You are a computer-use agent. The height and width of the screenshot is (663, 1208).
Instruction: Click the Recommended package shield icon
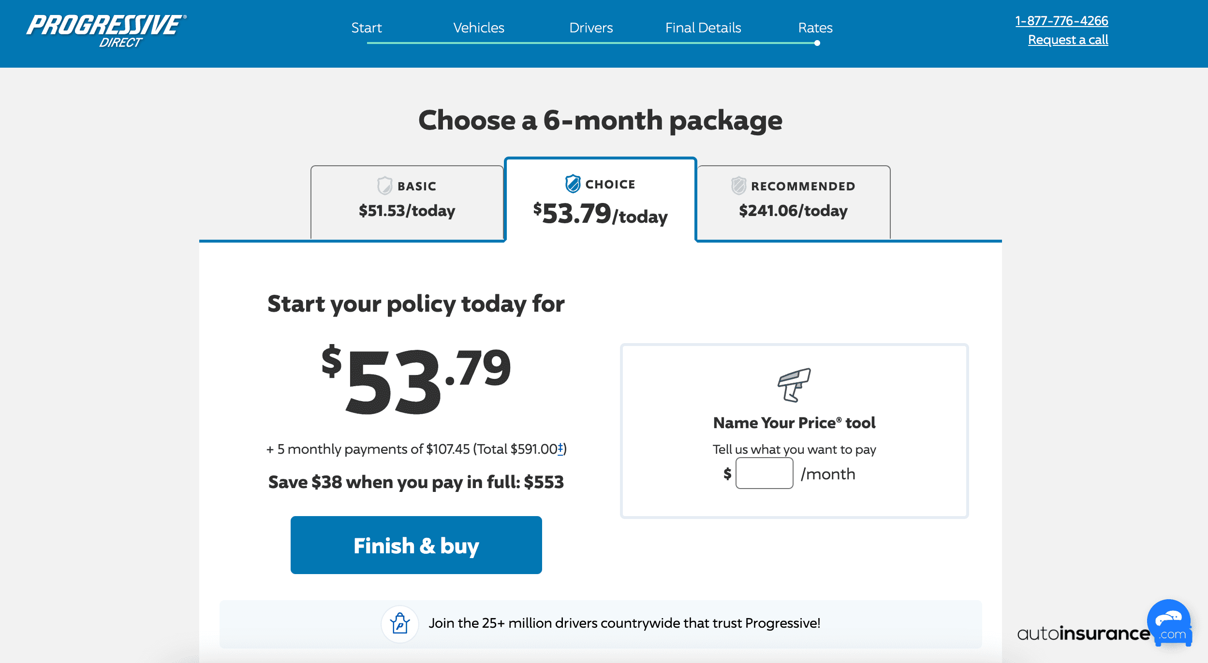coord(738,186)
